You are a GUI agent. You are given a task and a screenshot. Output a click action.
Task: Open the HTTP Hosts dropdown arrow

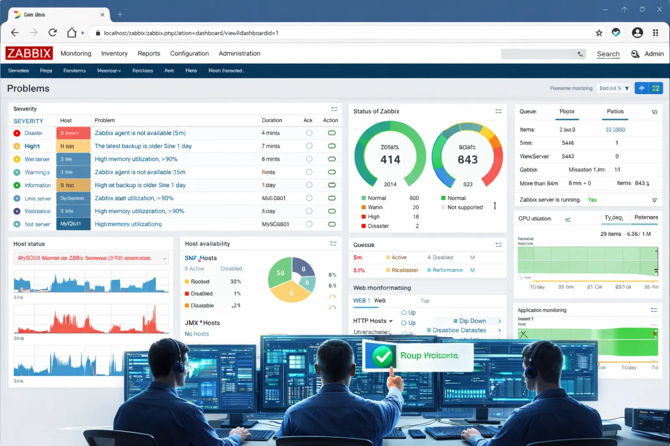pyautogui.click(x=391, y=321)
